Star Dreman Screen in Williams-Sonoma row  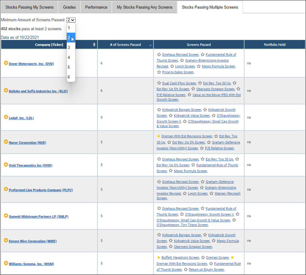pyautogui.click(x=203, y=257)
